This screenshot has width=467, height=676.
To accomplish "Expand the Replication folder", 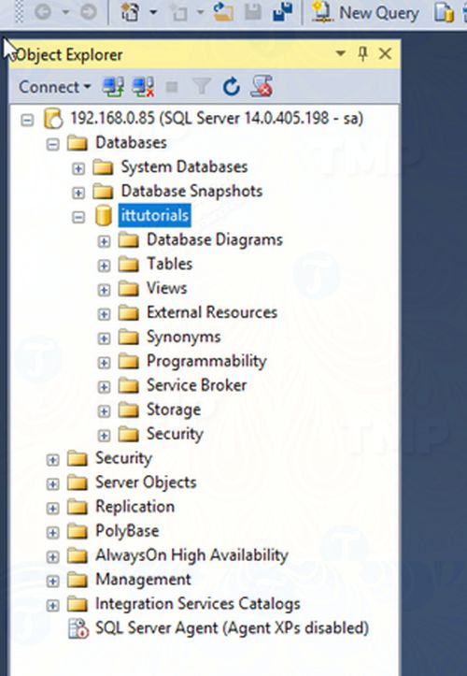I will [52, 508].
